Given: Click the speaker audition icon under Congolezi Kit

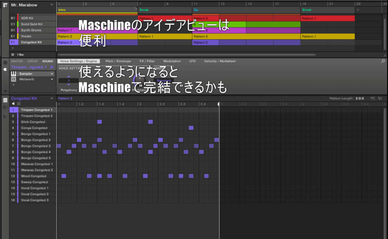Looking at the screenshot, I should [x=14, y=104].
